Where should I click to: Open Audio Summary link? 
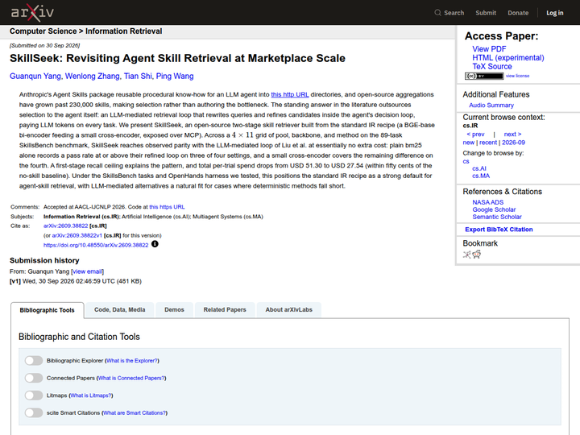click(491, 105)
